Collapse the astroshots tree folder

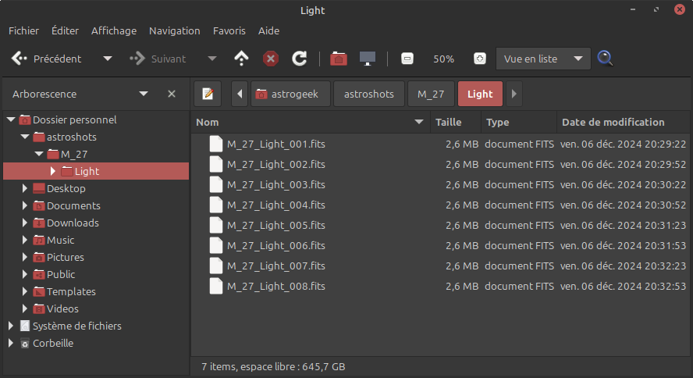point(25,137)
